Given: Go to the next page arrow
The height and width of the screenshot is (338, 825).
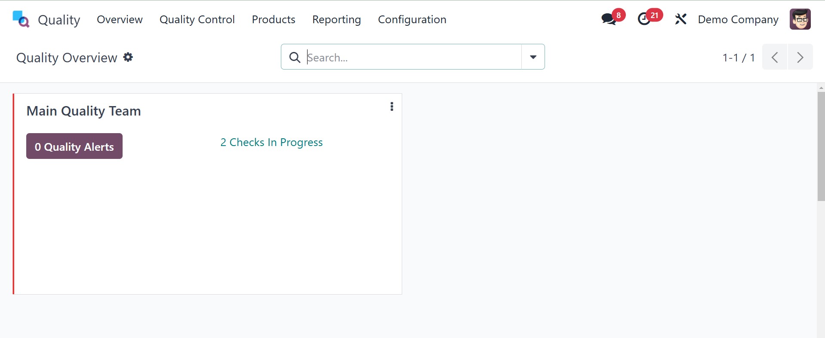Looking at the screenshot, I should pos(800,57).
